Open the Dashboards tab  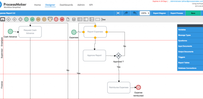[66, 5]
